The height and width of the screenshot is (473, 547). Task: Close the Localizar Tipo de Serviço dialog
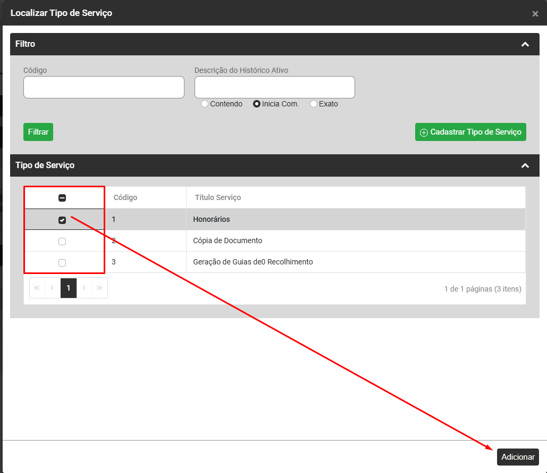(535, 14)
